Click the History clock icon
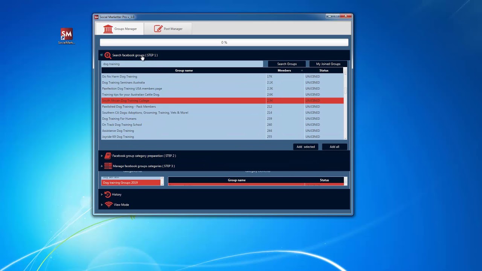482x271 pixels. point(108,195)
